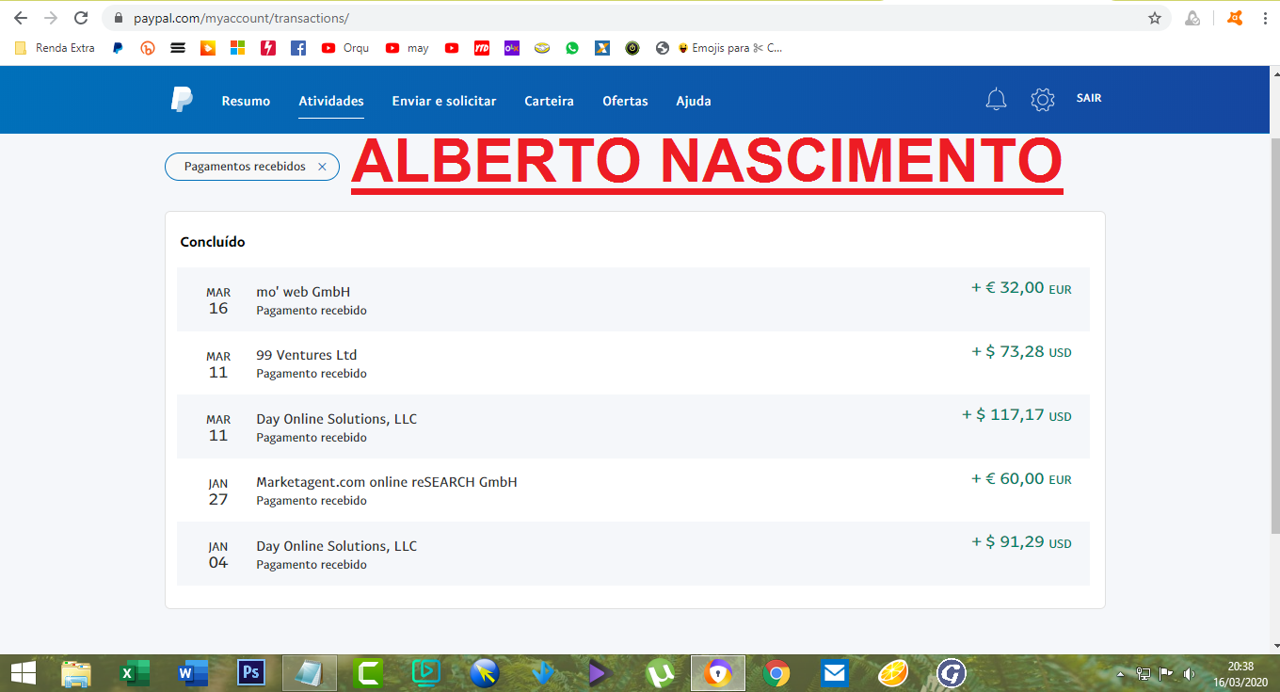The width and height of the screenshot is (1280, 692).
Task: Open the Ajuda menu
Action: tap(694, 101)
